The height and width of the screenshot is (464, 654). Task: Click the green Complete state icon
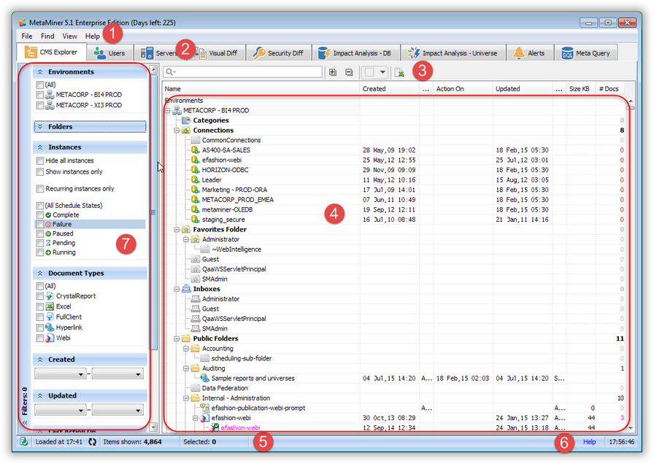click(x=48, y=214)
